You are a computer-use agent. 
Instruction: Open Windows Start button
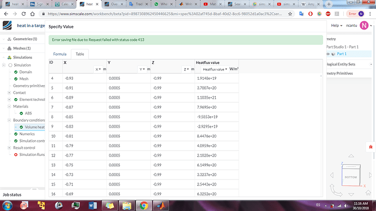[7, 206]
